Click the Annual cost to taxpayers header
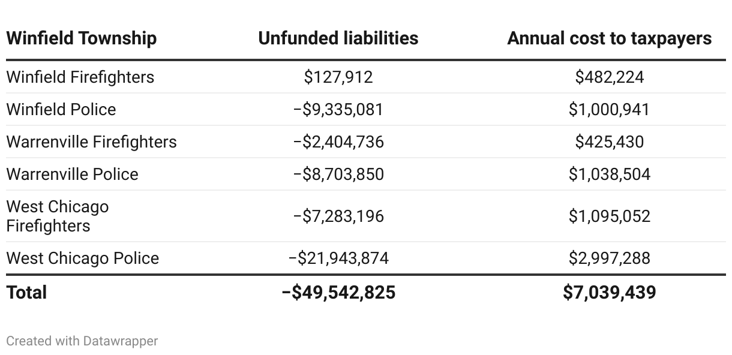The width and height of the screenshot is (732, 355). (x=609, y=38)
